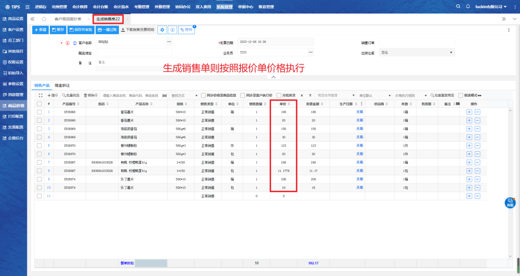Open the 客服 customer service chat bubble

[510, 203]
